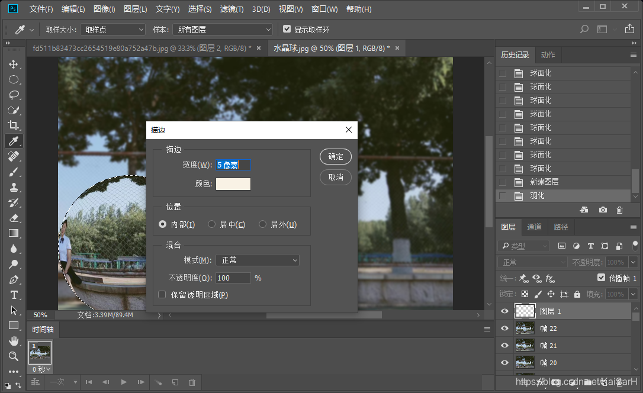The height and width of the screenshot is (393, 643).
Task: Click the 宽度 input field
Action: click(233, 165)
